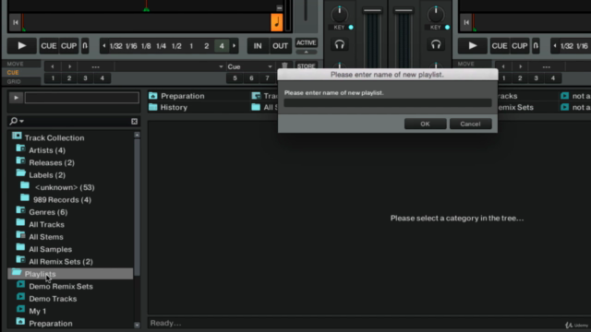
Task: Jump to previous cue point on left deck
Action: [x=53, y=66]
